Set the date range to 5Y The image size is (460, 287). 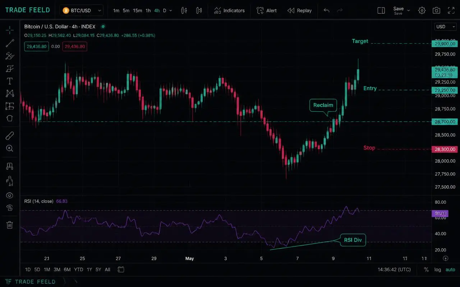(x=98, y=269)
